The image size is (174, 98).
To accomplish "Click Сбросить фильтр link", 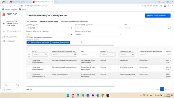I will pos(33,40).
